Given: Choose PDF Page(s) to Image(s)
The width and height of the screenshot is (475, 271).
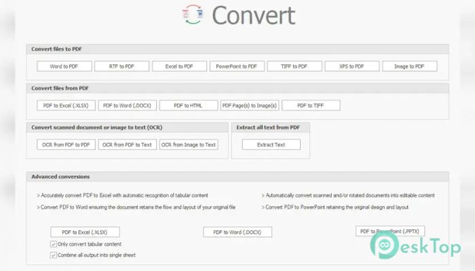Looking at the screenshot, I should [x=250, y=105].
